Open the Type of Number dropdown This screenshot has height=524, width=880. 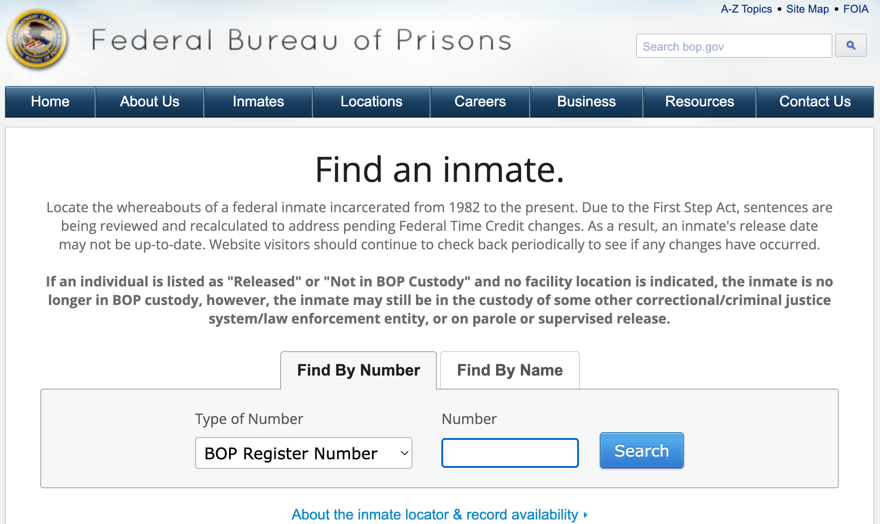coord(303,453)
